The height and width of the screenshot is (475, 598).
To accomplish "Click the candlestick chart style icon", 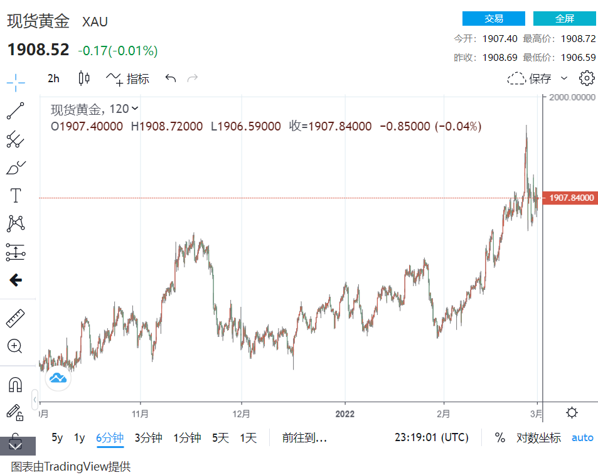I will click(84, 78).
